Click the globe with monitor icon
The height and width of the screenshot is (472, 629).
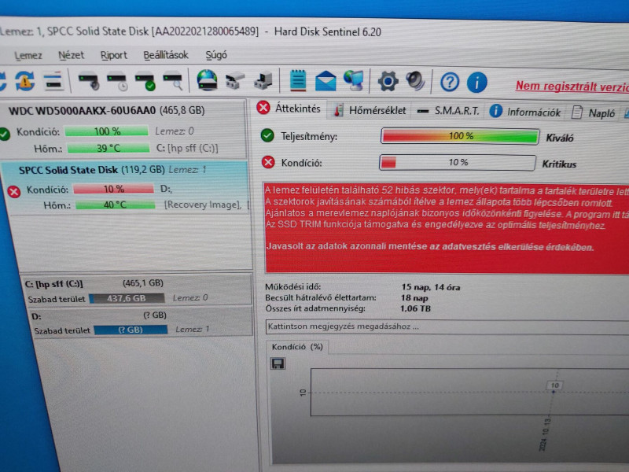353,81
